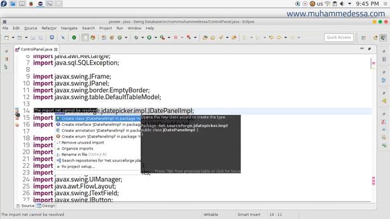
Task: Click the Maximize editor area icon
Action: (369, 49)
